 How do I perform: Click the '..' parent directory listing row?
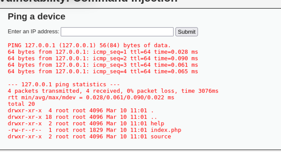(82, 117)
